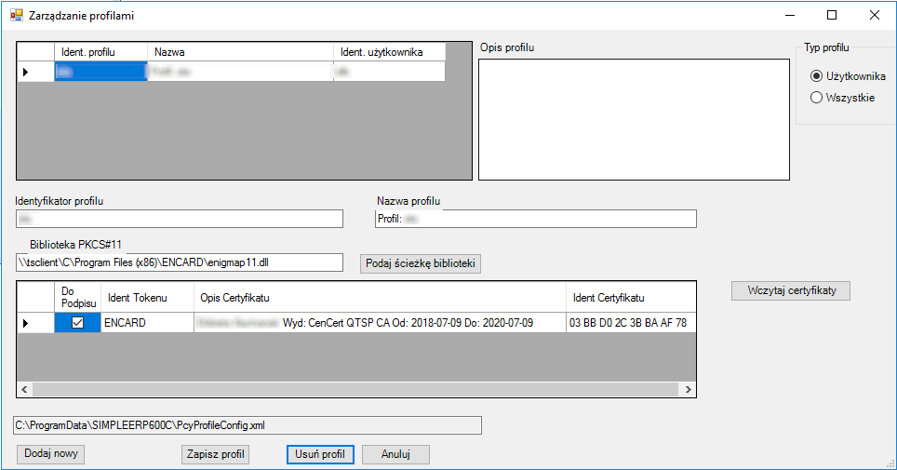
Task: Select the highlighted profile ID cell
Action: pyautogui.click(x=101, y=72)
